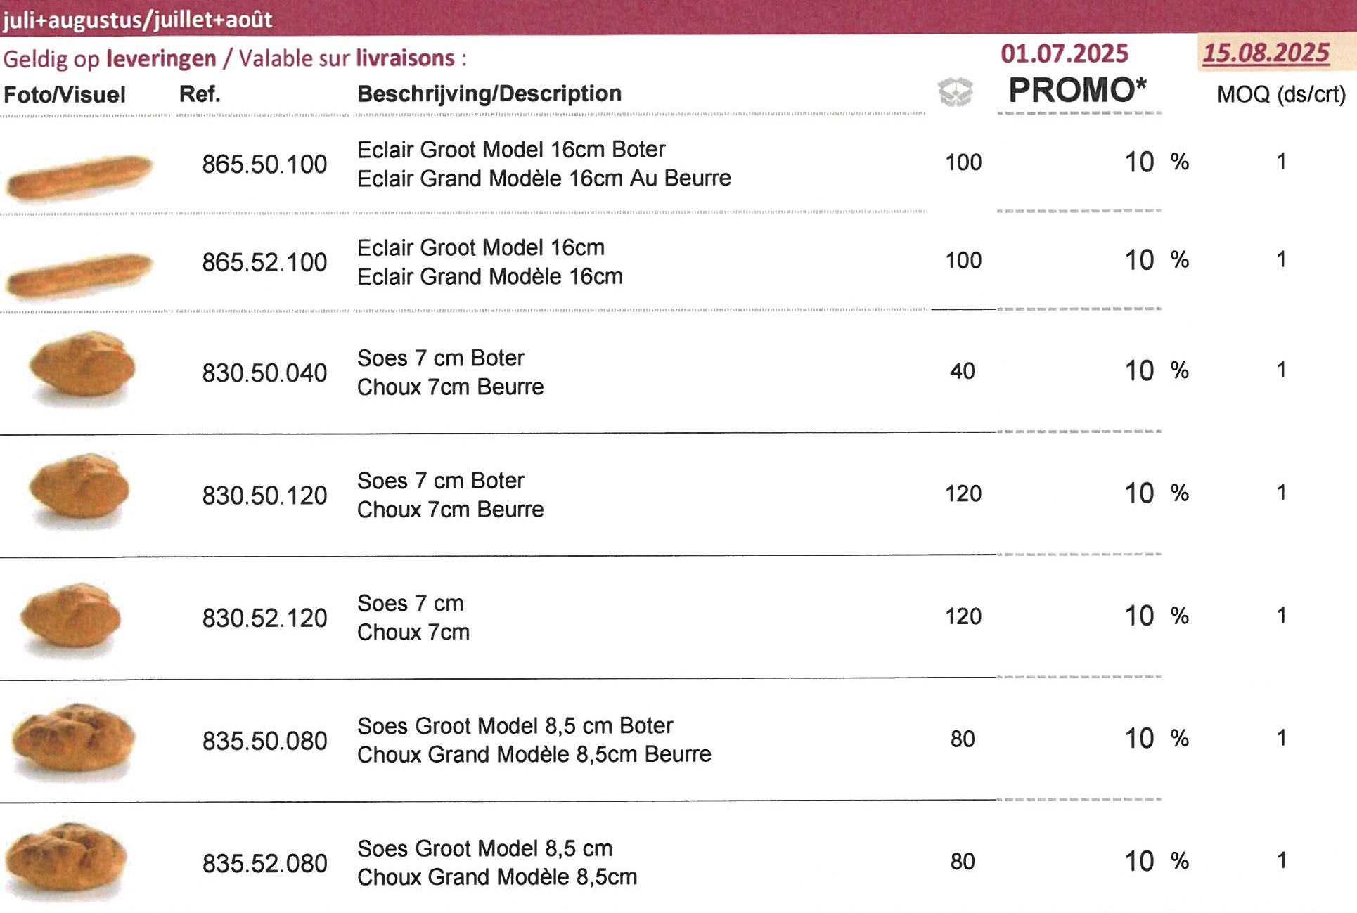1357x913 pixels.
Task: Click the Ref. column header
Action: coord(200,93)
